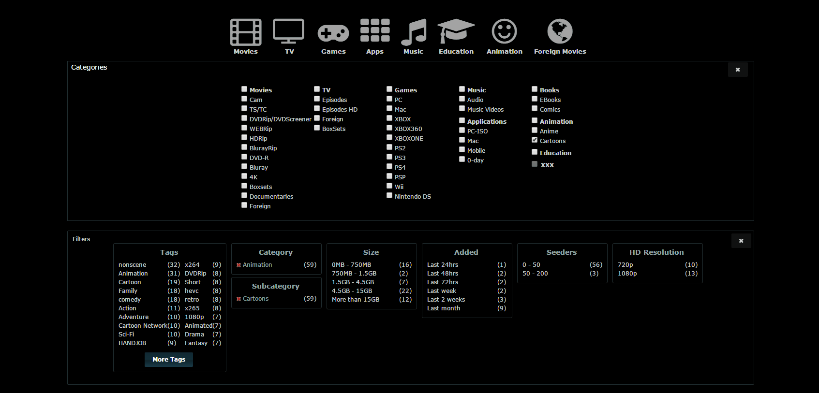
Task: Filter added Last week
Action: (442, 291)
